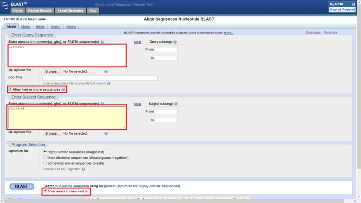
Task: Clear the query sequence box
Action: click(138, 42)
